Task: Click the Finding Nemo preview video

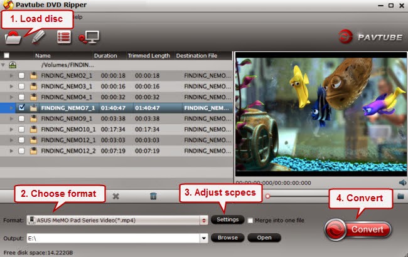Action: [x=321, y=114]
